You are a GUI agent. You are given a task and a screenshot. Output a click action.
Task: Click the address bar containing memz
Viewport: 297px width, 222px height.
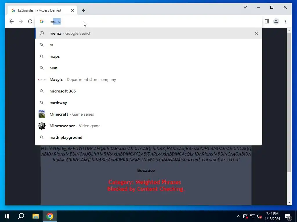[148, 21]
